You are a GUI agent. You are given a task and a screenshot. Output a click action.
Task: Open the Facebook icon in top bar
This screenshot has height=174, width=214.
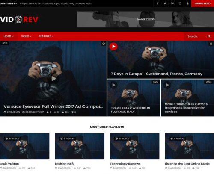tap(158, 3)
